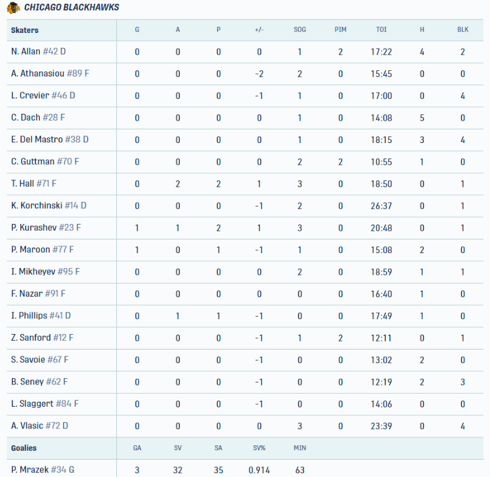The width and height of the screenshot is (490, 477).
Task: Open N. Allan player link
Action: (25, 52)
